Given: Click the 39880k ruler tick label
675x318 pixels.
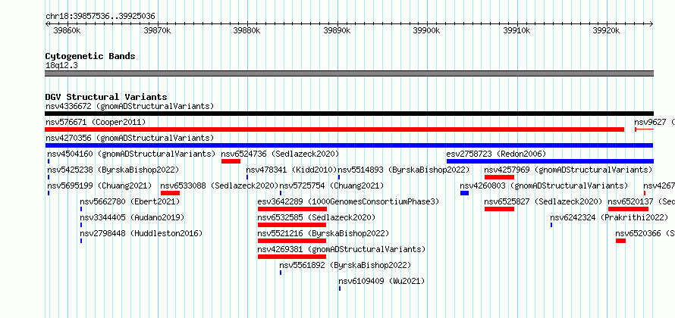Looking at the screenshot, I should point(246,30).
